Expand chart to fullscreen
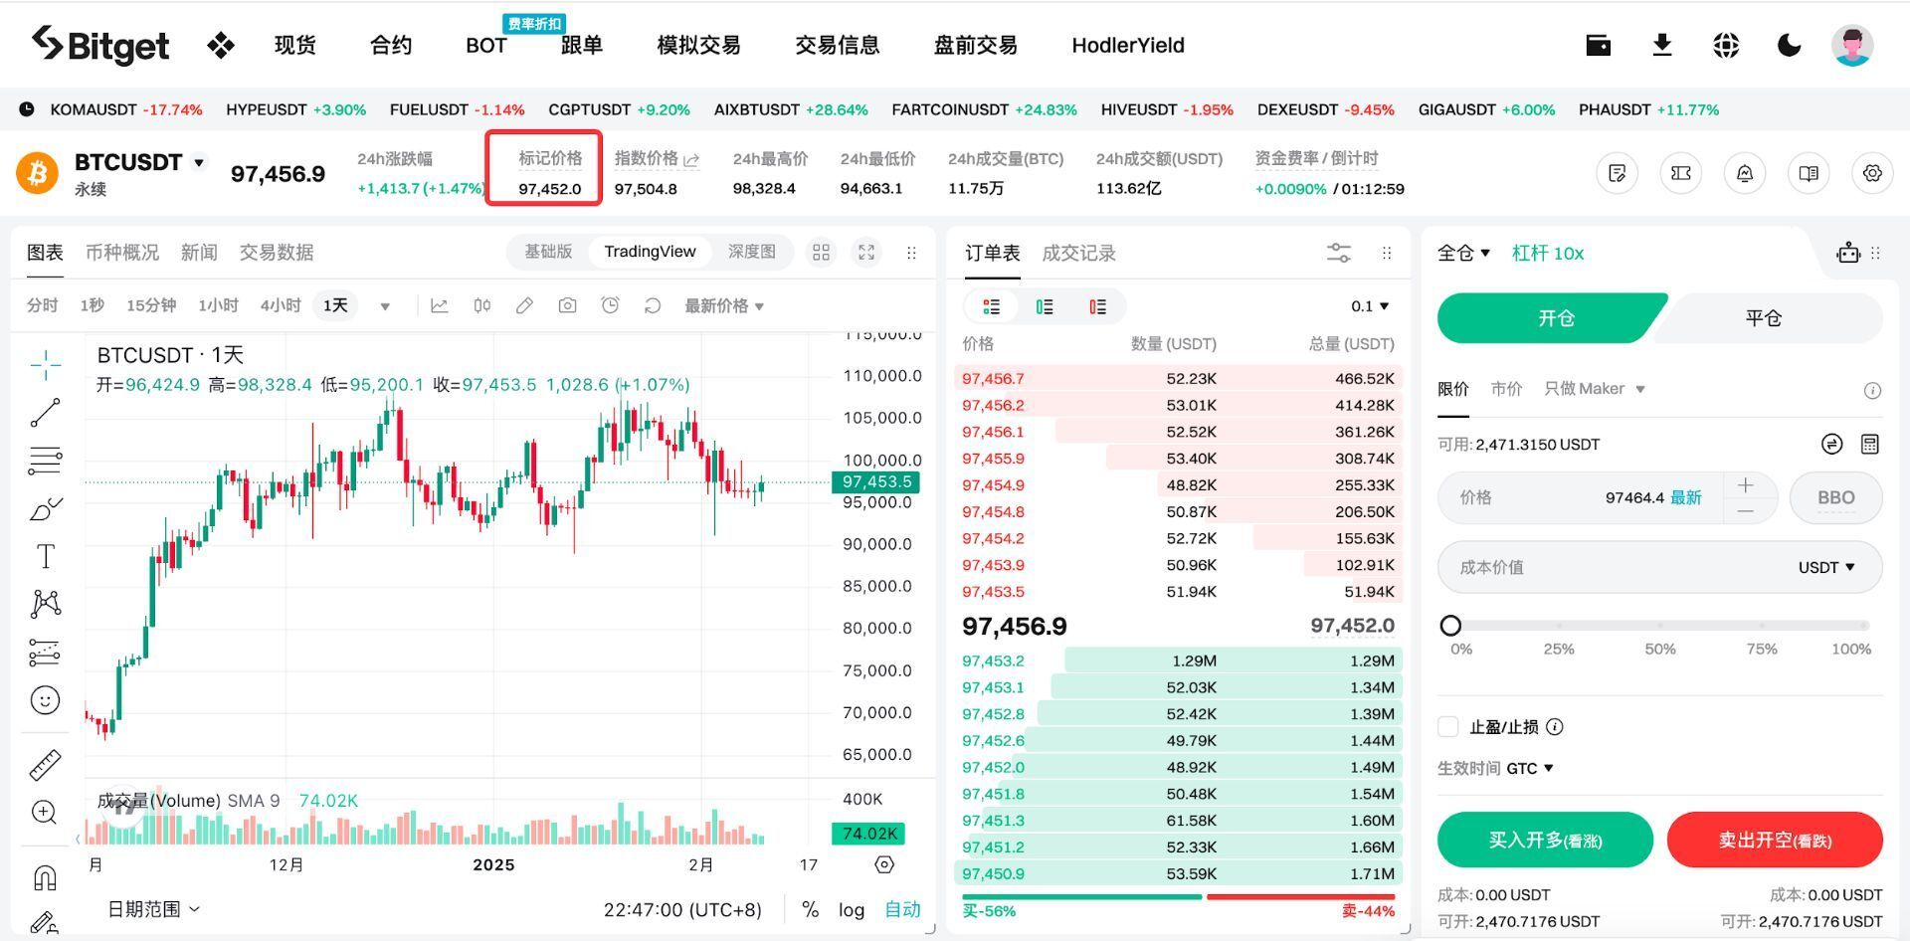 (866, 253)
